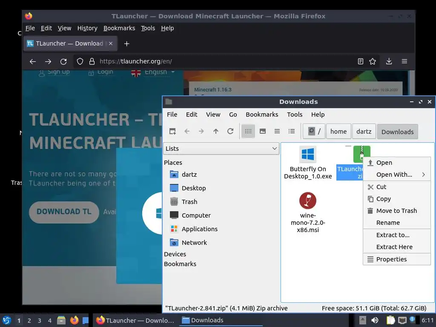This screenshot has width=436, height=327.
Task: Expand the Lists side pane dropdown
Action: point(221,149)
